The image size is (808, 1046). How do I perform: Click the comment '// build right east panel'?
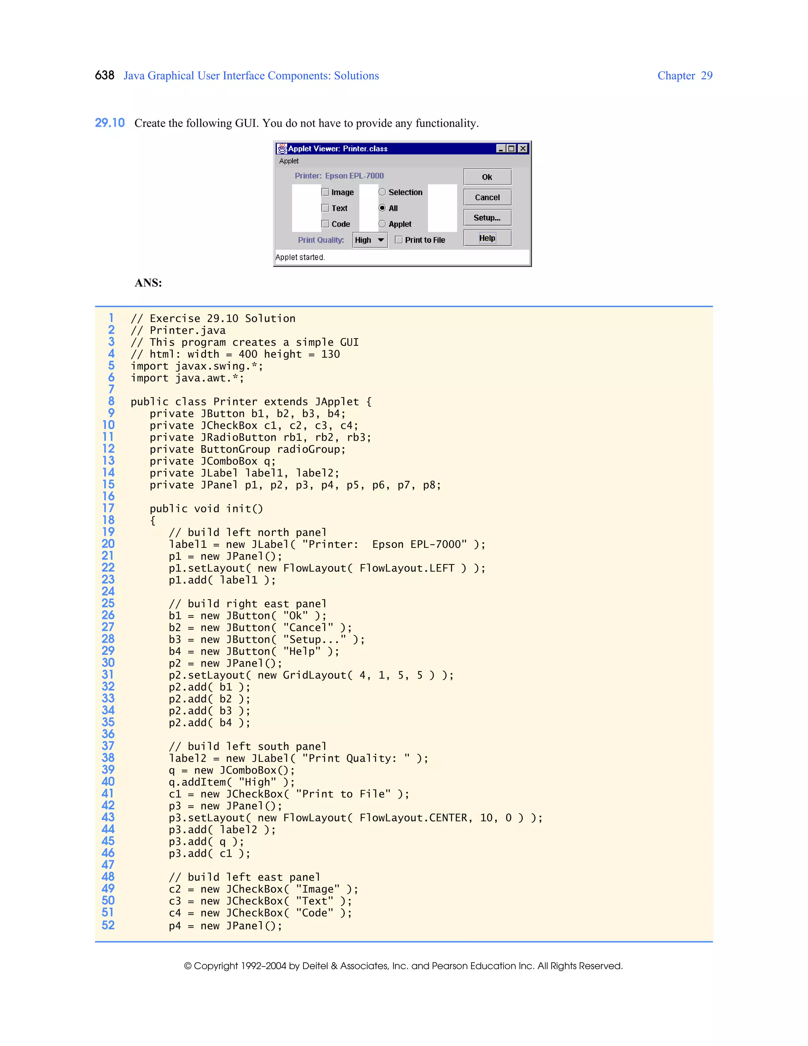(x=247, y=604)
